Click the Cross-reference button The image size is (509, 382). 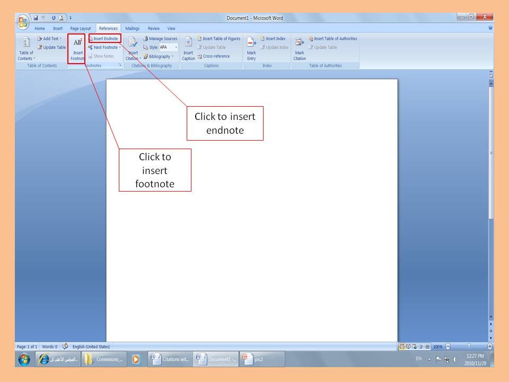213,56
